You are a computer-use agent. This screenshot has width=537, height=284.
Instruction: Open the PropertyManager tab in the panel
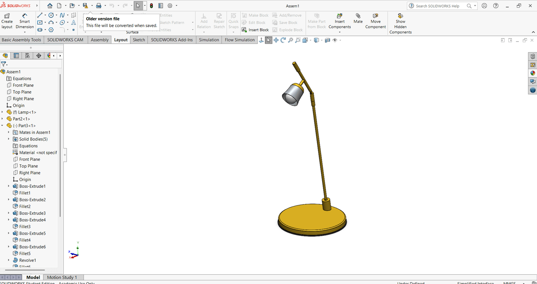point(16,56)
